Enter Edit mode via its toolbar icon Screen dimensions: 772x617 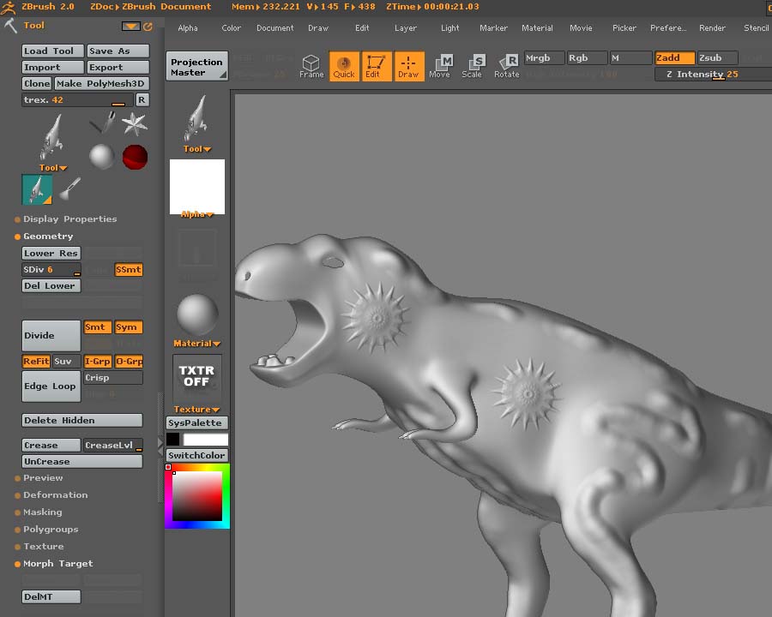376,62
